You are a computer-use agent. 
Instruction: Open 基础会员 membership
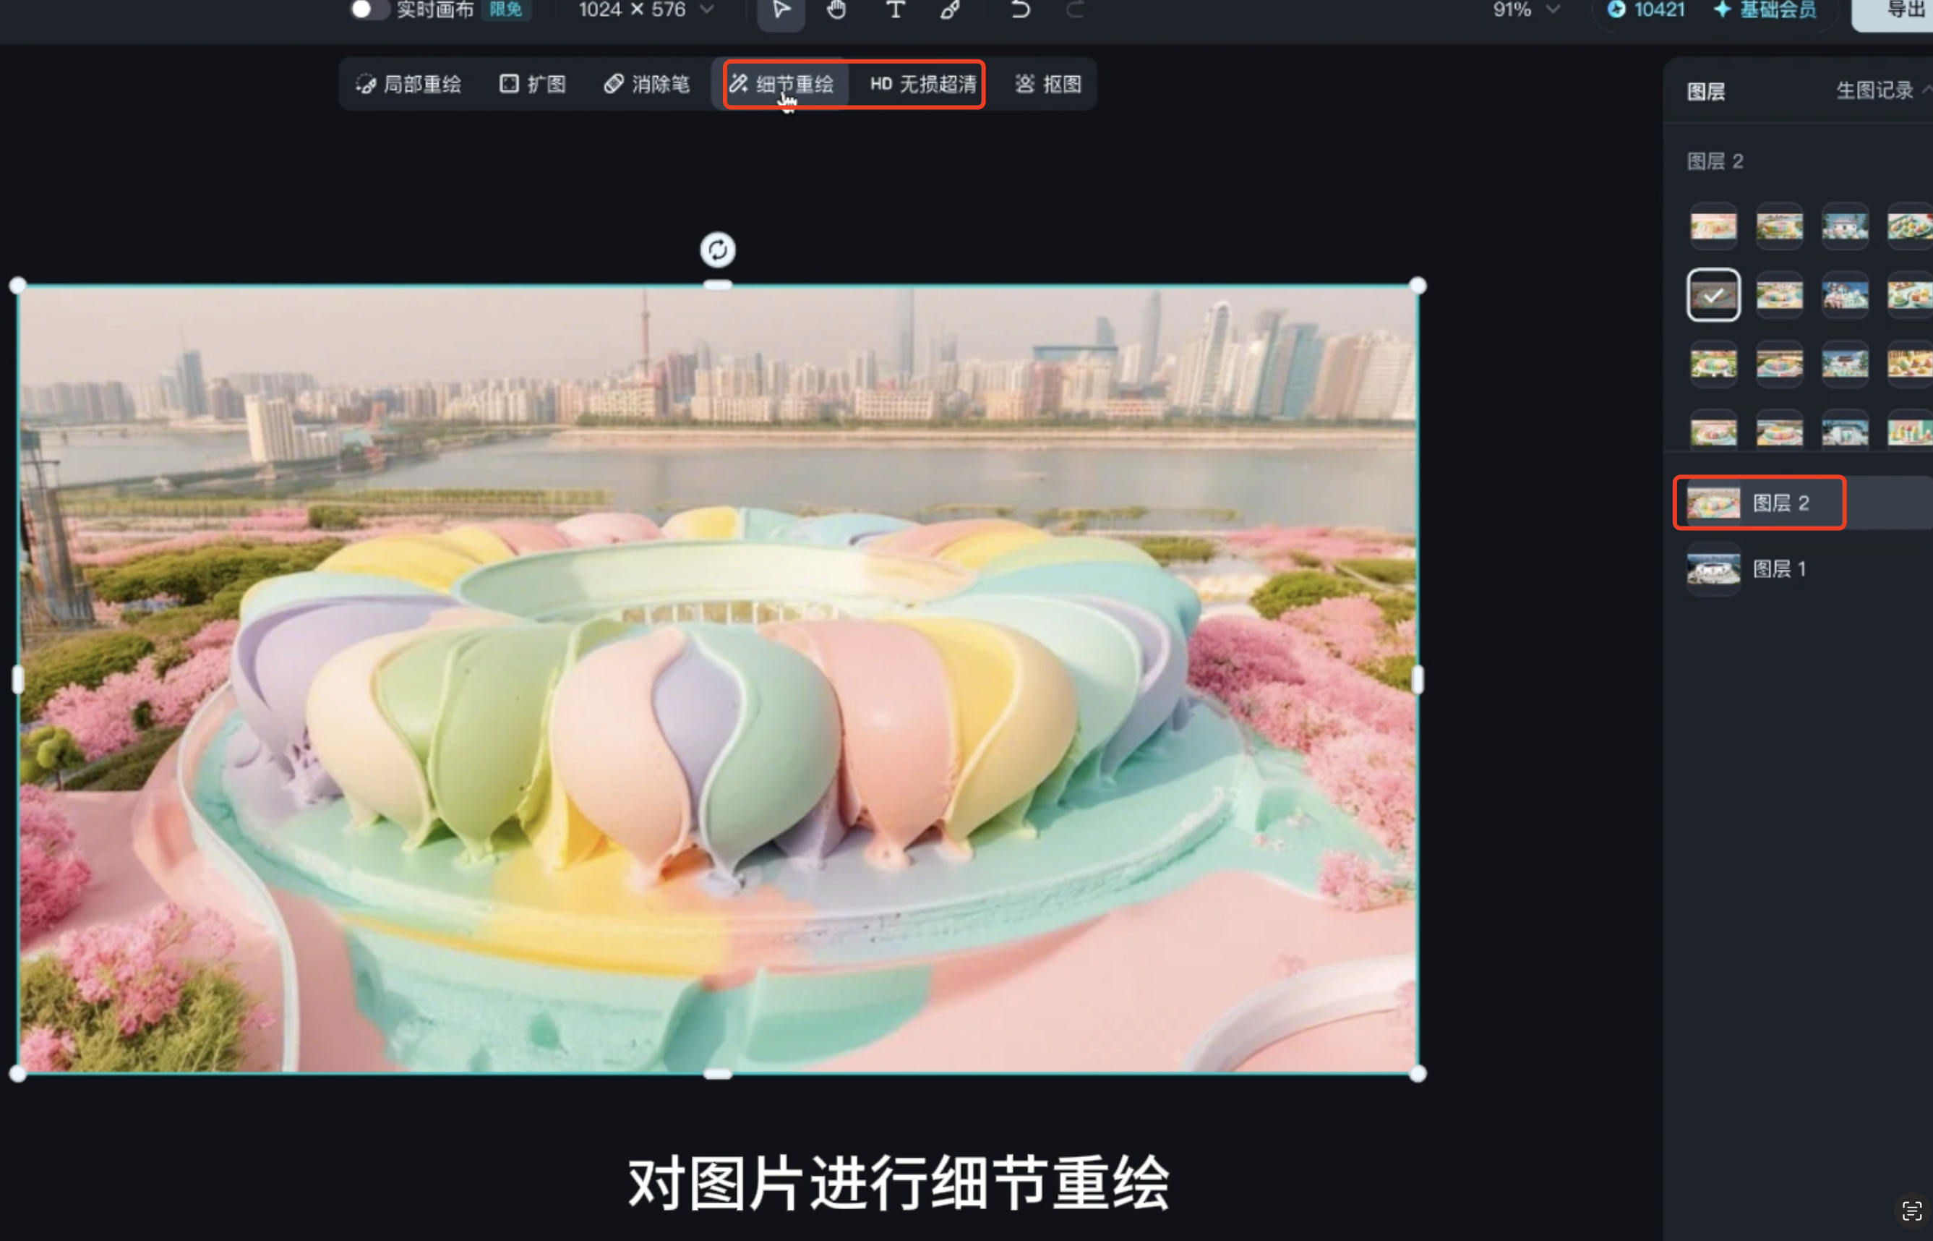tap(1765, 9)
